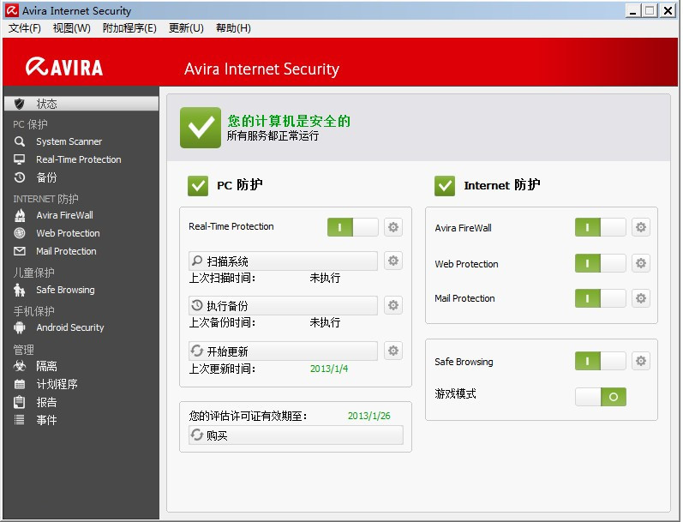683x522 pixels.
Task: Click 购买 purchase button
Action: [x=296, y=435]
